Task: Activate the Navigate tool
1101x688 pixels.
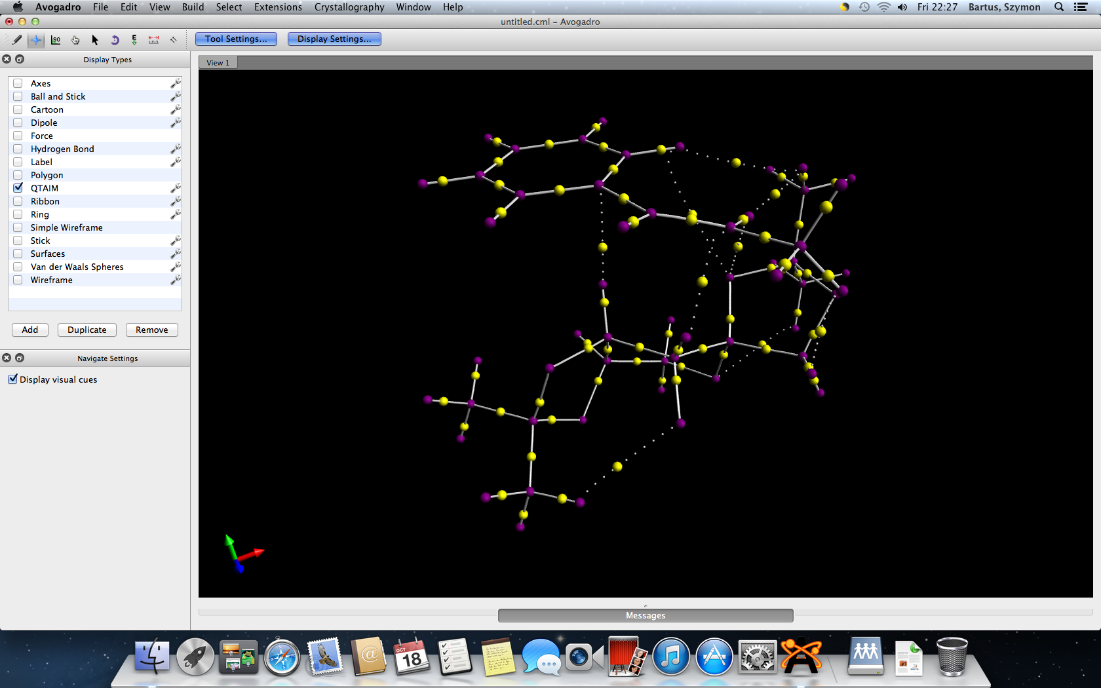Action: [x=36, y=40]
